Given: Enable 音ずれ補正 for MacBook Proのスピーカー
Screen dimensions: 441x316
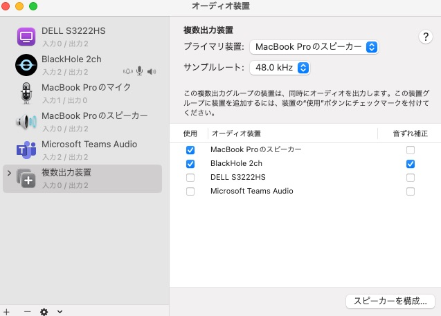Looking at the screenshot, I should point(411,150).
